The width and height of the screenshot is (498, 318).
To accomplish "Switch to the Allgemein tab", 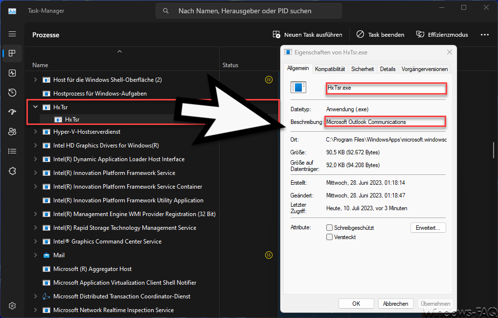I will pyautogui.click(x=298, y=68).
